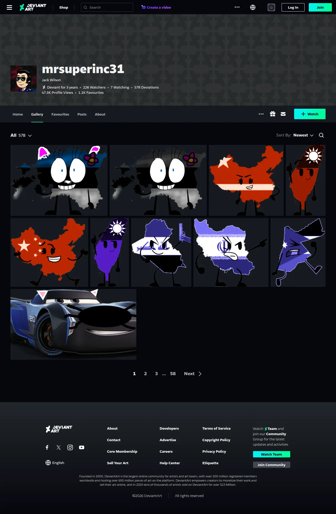Screen dimensions: 336x514
Task: Open the footer English language selector
Action: pyautogui.click(x=55, y=463)
